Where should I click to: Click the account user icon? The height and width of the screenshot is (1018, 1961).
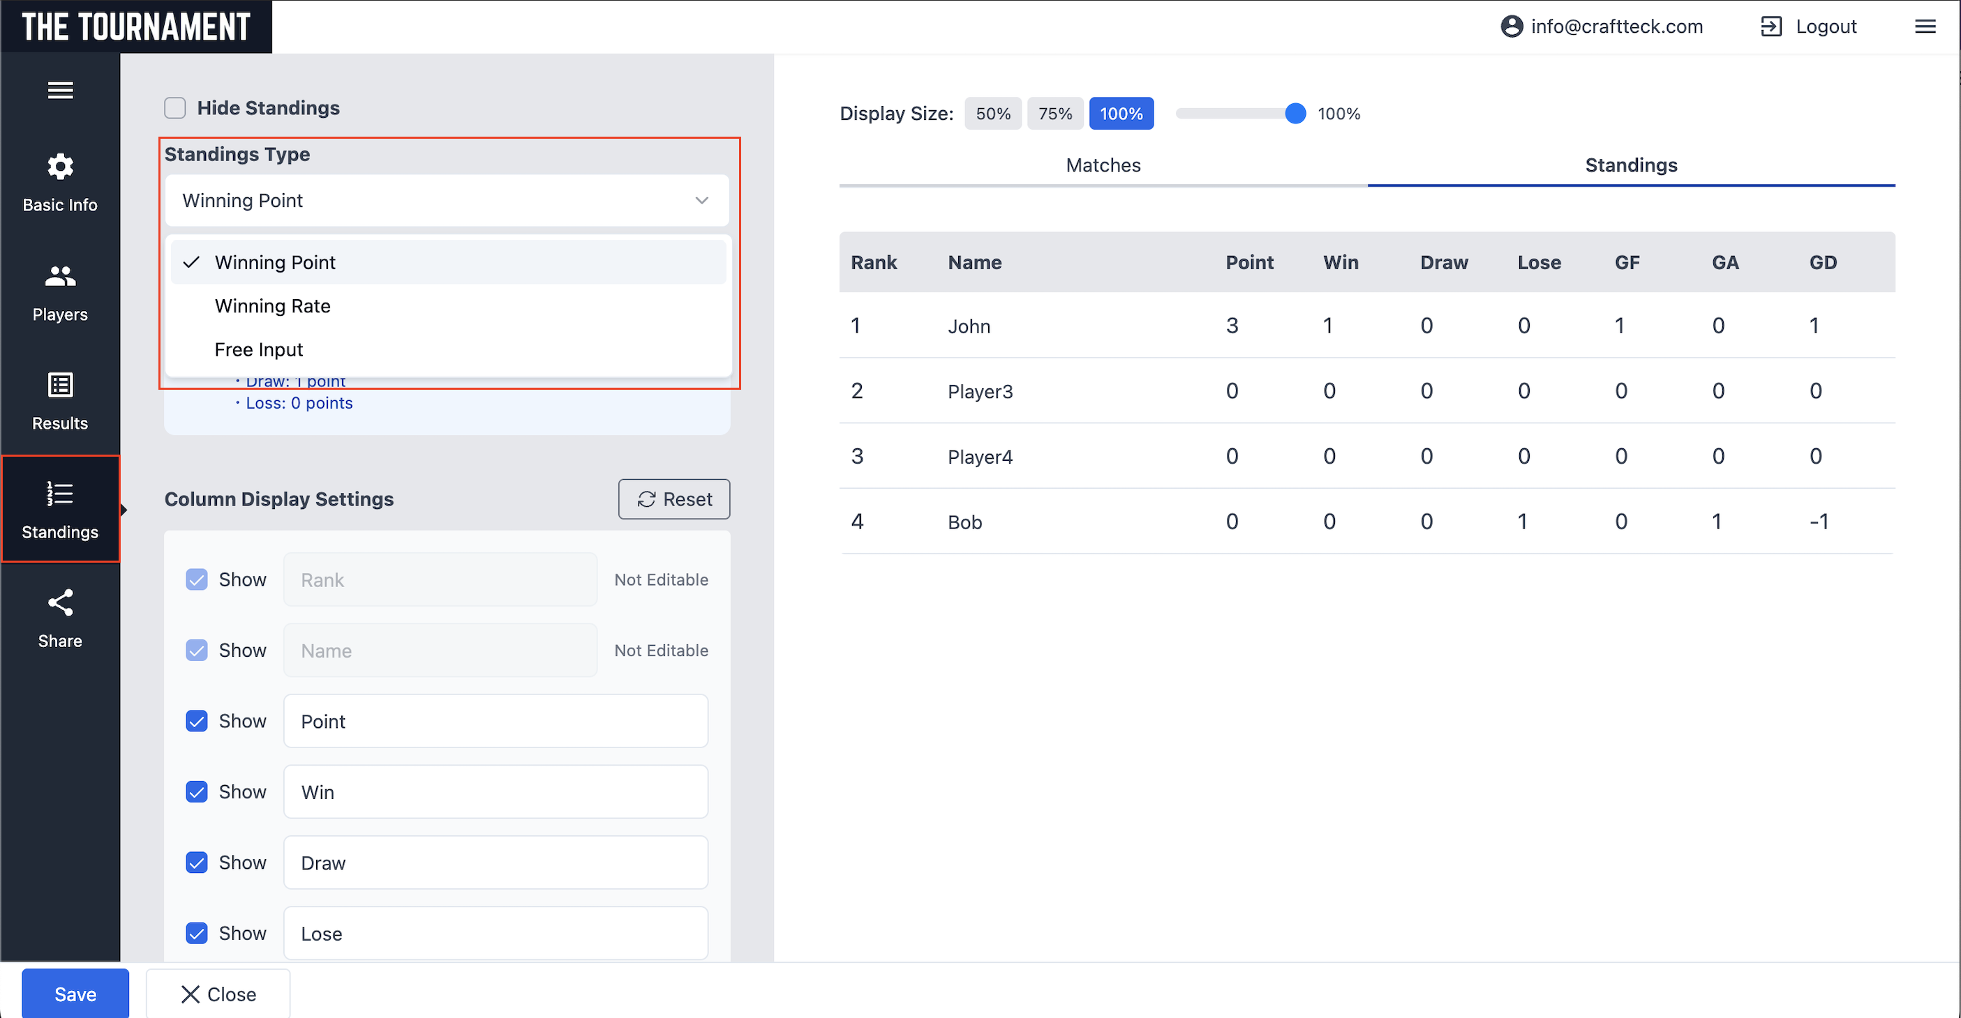(1510, 26)
